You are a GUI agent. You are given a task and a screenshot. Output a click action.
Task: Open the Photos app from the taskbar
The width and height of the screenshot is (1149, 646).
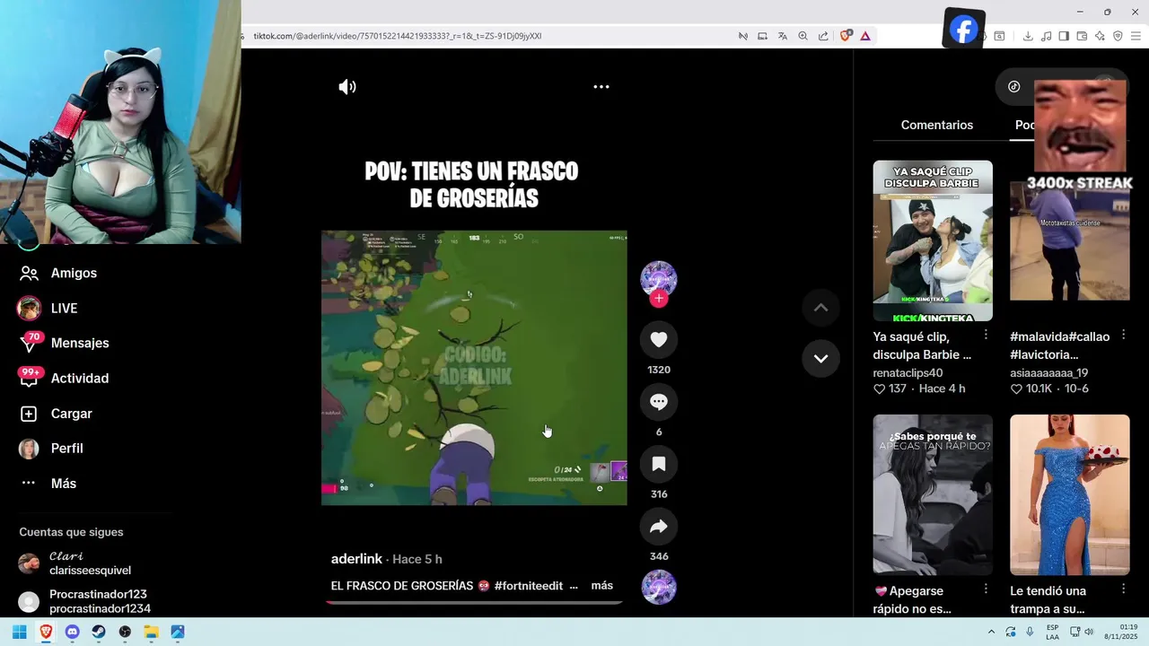coord(178,632)
